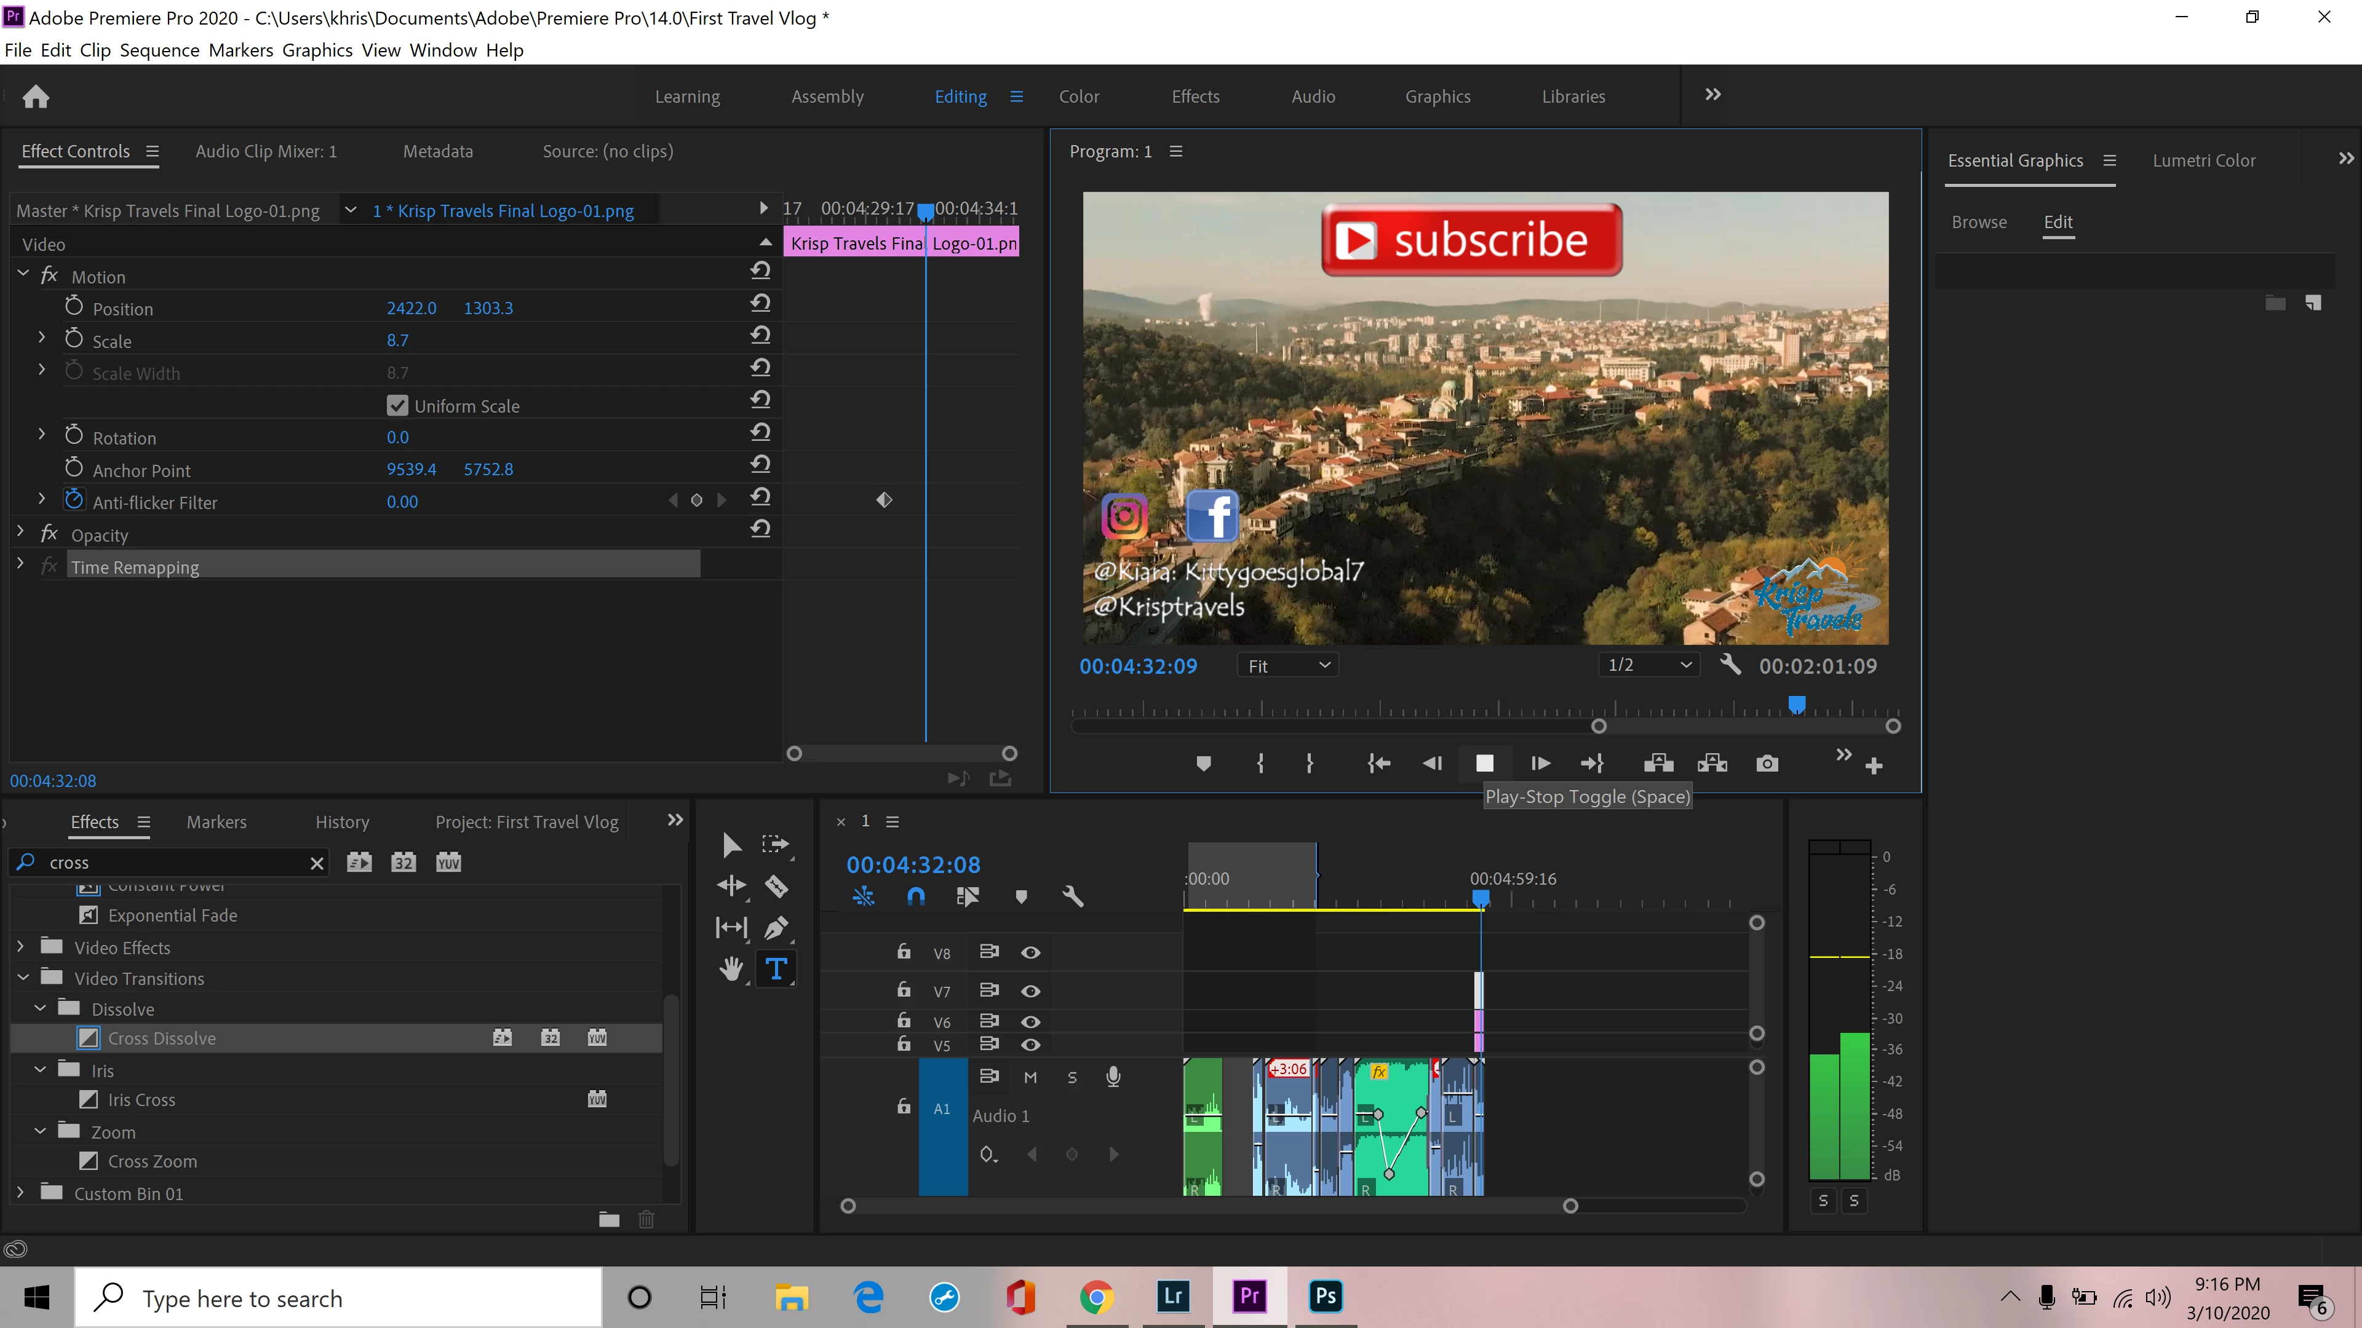Collapse the Video Transitions folder
This screenshot has width=2362, height=1328.
point(24,977)
